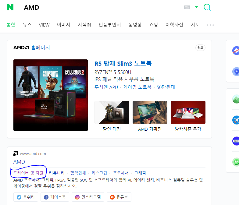Open the 할인 대전 thumbnail
The width and height of the screenshot is (239, 205).
(112, 112)
